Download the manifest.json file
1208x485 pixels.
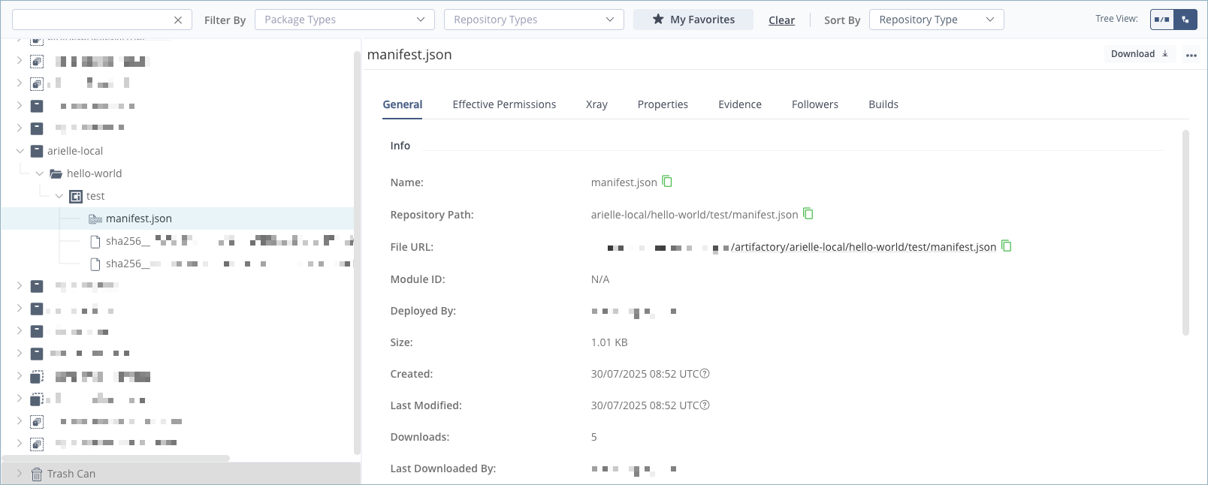(x=1140, y=54)
